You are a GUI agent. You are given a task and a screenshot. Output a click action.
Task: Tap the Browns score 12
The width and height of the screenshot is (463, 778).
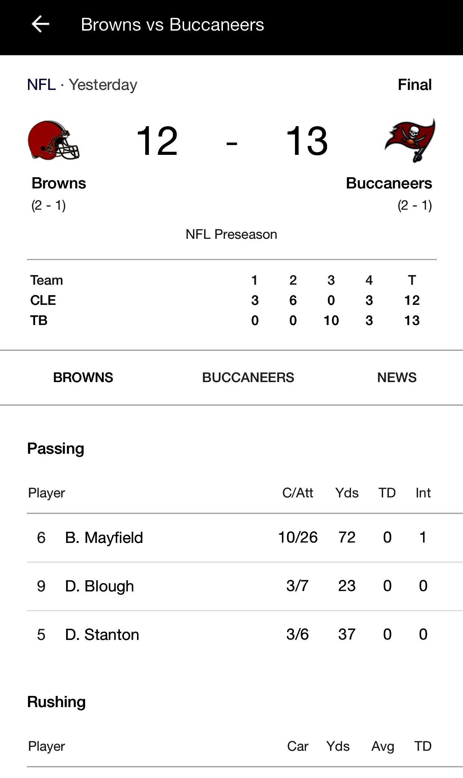point(157,141)
